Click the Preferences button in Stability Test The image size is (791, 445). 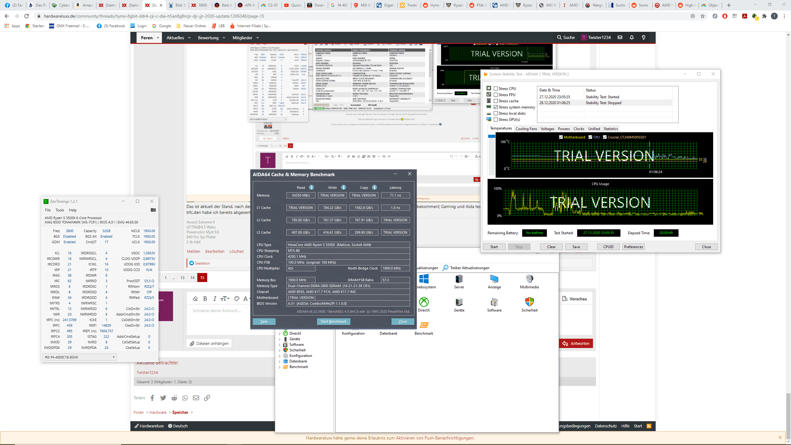click(633, 247)
